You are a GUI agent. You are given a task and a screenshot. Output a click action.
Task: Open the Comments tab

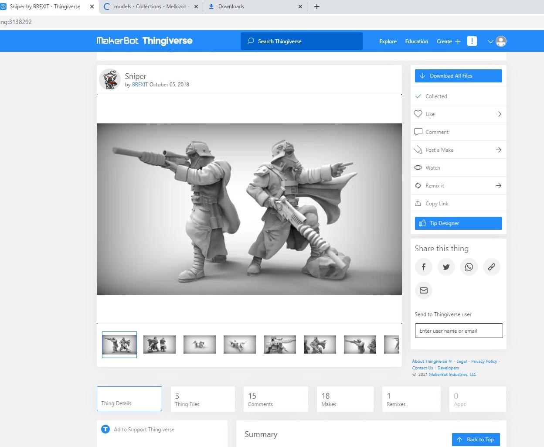(275, 399)
